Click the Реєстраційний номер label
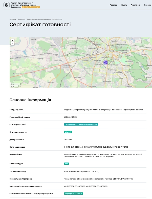This screenshot has width=152, height=199. pos(20,117)
